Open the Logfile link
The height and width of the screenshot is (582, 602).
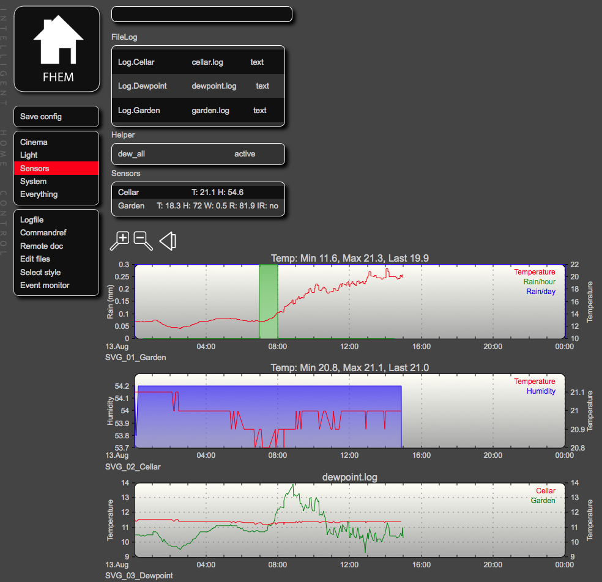pos(32,220)
